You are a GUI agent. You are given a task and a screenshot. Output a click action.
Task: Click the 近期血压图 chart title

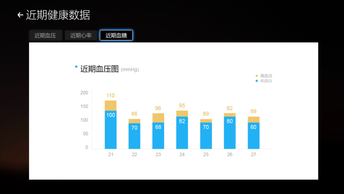[x=99, y=69]
